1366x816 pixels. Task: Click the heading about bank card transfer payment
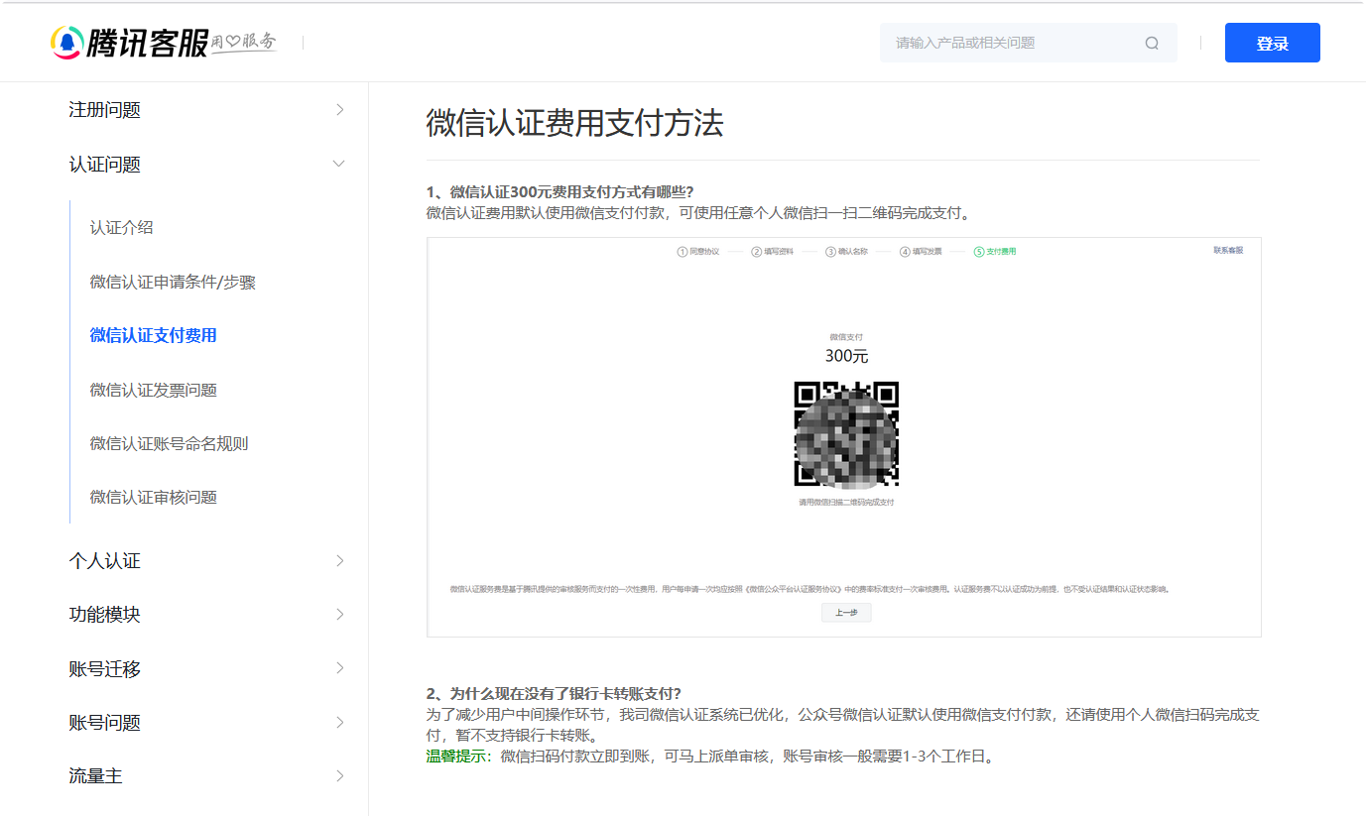point(554,694)
